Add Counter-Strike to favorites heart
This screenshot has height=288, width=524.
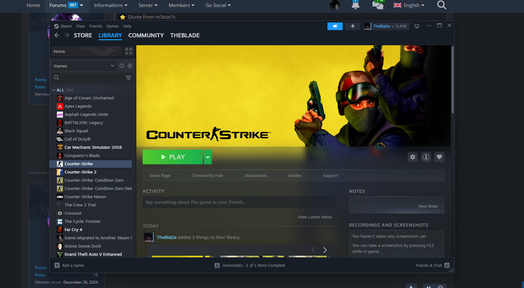pos(439,157)
